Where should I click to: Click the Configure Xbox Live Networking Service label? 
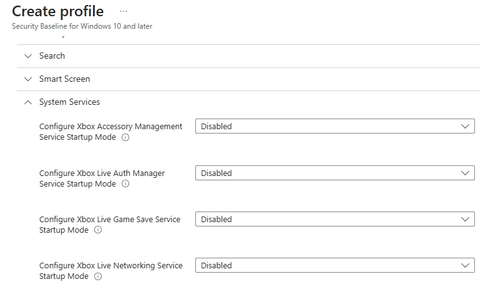tap(110, 266)
